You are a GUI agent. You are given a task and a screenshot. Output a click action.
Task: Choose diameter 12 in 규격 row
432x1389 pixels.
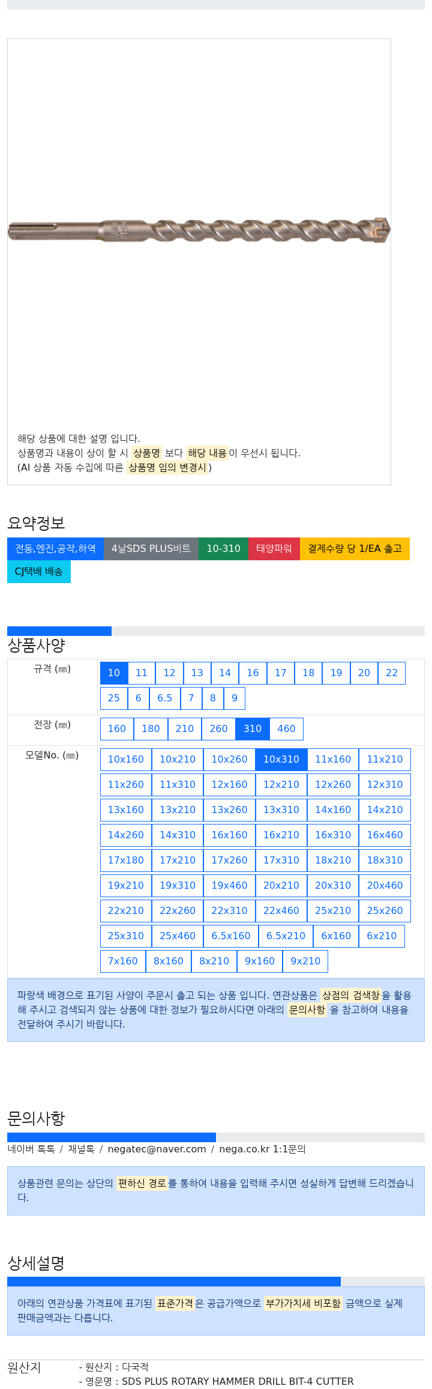click(170, 673)
